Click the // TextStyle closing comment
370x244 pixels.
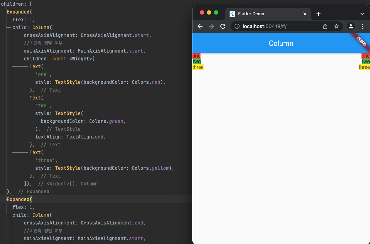[64, 129]
